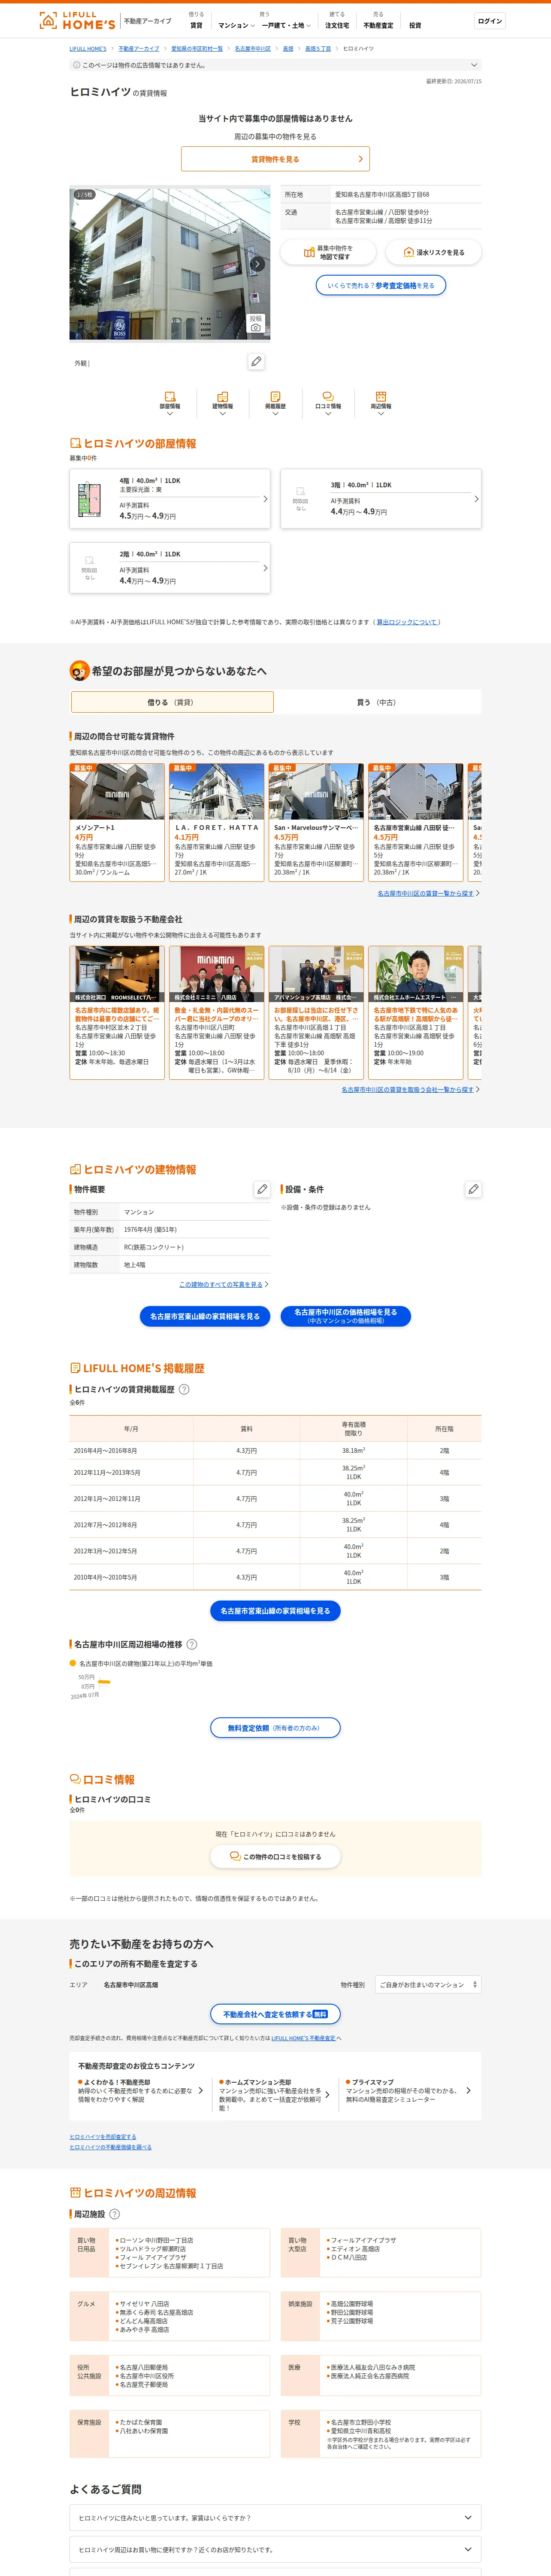This screenshot has width=551, height=2576.
Task: Expand the advertisement notice banner
Action: [x=275, y=65]
